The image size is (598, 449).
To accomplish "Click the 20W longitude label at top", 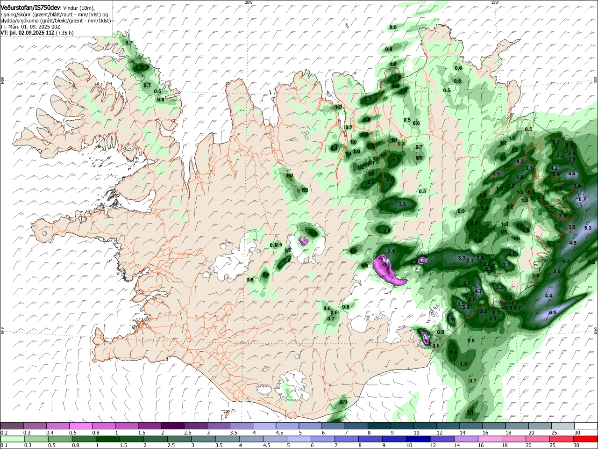I will tap(249, 2).
